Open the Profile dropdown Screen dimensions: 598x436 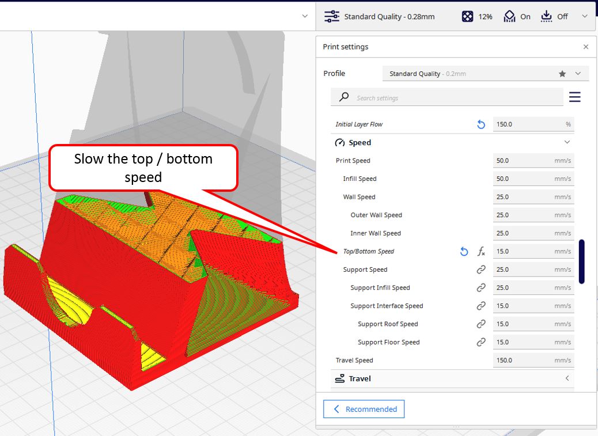point(578,73)
